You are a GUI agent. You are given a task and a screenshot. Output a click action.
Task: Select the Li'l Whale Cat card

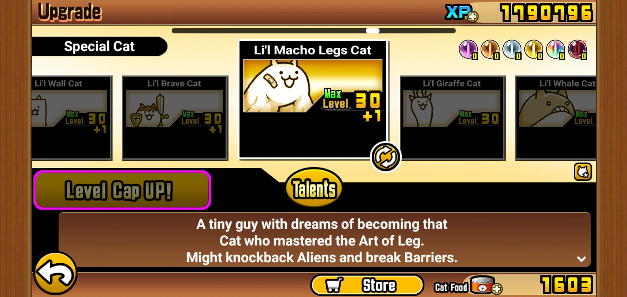pyautogui.click(x=556, y=118)
